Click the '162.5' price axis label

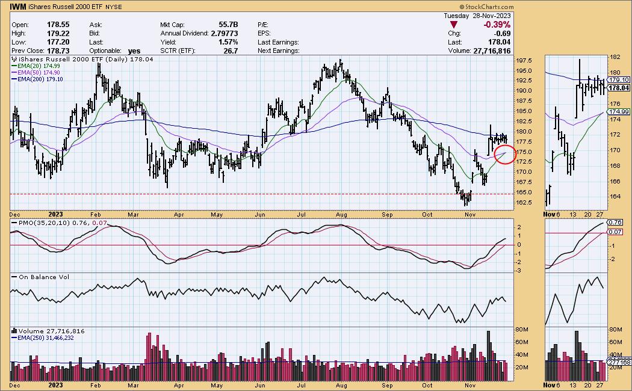tap(524, 203)
